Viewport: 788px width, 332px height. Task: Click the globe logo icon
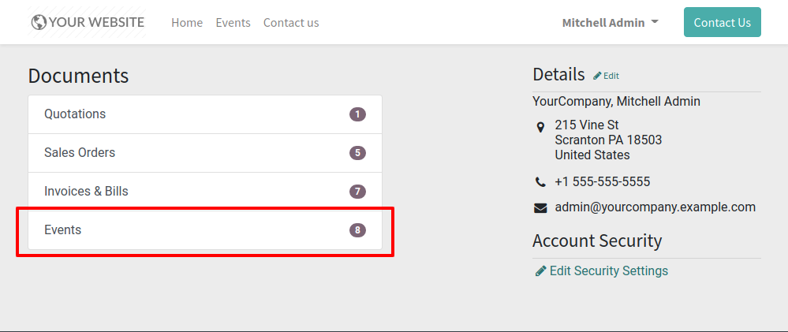tap(39, 23)
